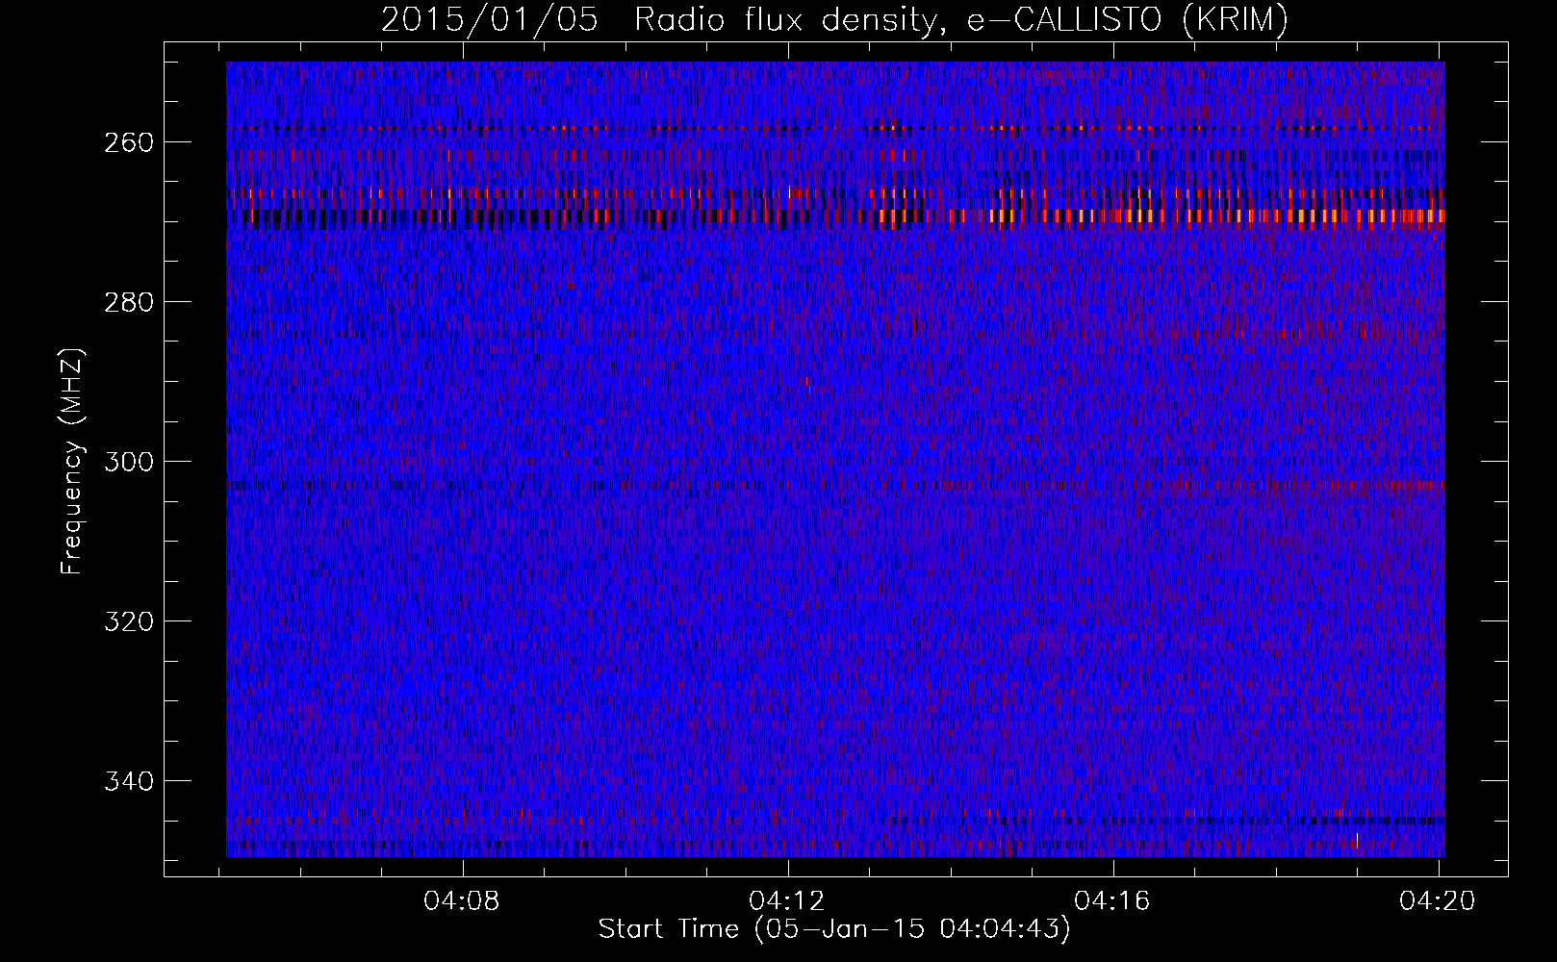Click the 320 frequency tick label
Image resolution: width=1557 pixels, height=962 pixels.
pos(129,621)
